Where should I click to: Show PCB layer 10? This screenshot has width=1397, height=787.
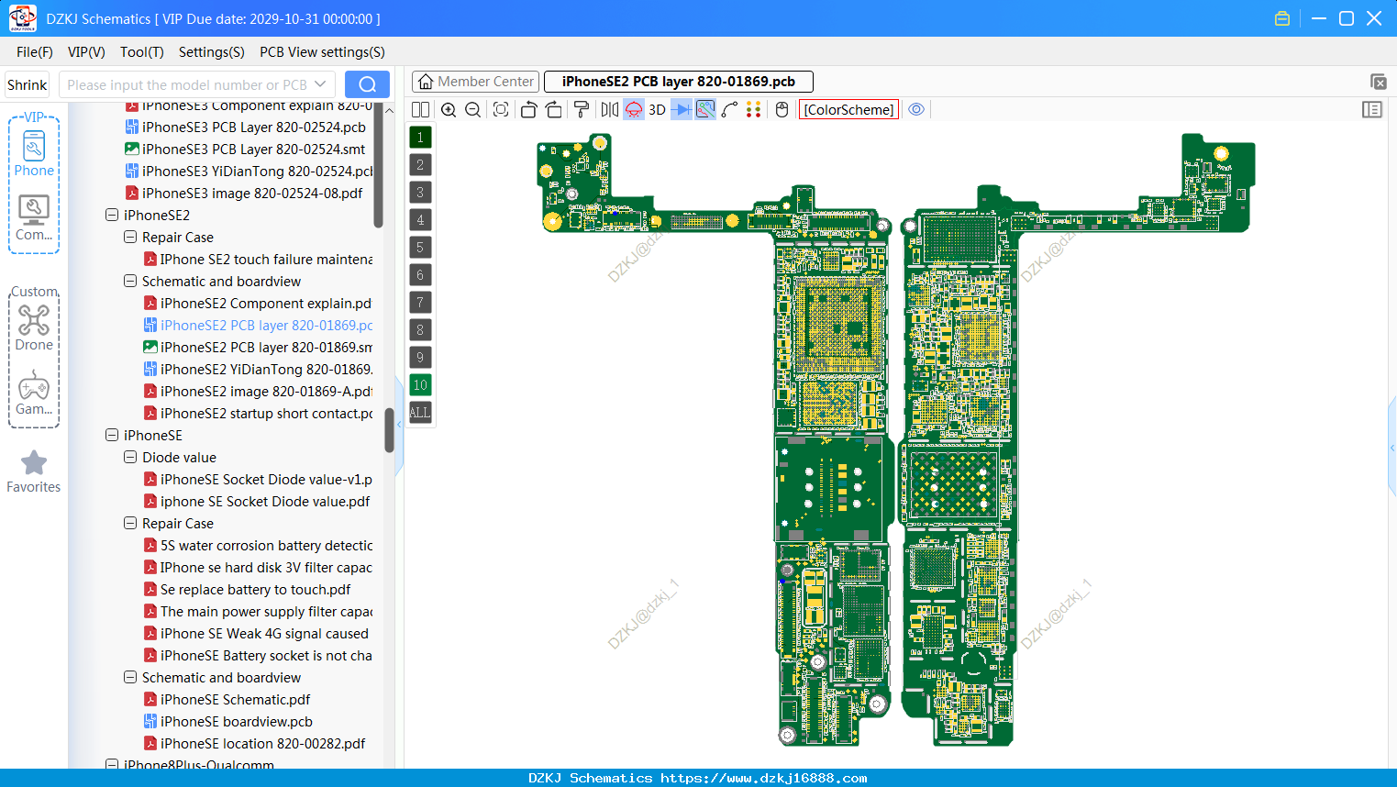[x=420, y=385]
